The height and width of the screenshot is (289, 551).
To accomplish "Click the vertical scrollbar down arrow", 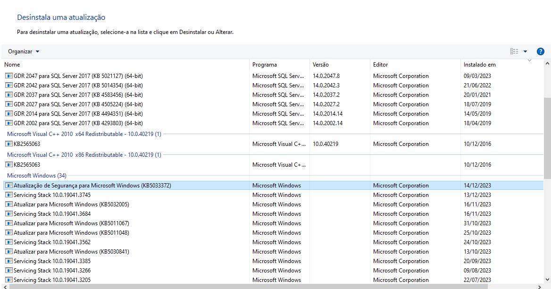I will click(x=547, y=280).
